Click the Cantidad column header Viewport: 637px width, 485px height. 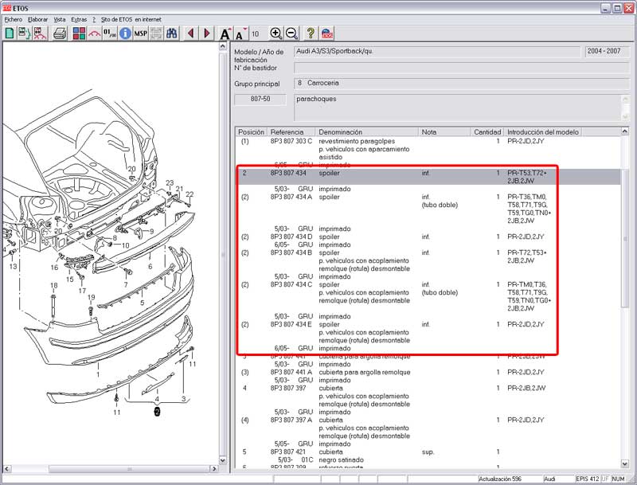click(487, 132)
